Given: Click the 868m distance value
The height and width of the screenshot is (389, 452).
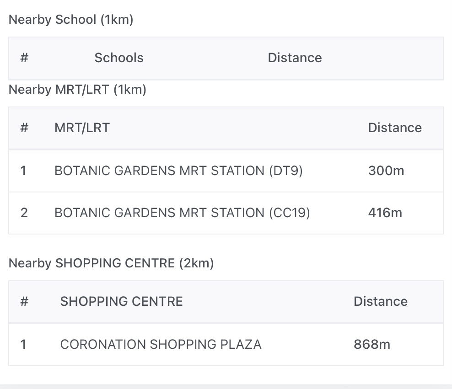Looking at the screenshot, I should click(x=371, y=345).
